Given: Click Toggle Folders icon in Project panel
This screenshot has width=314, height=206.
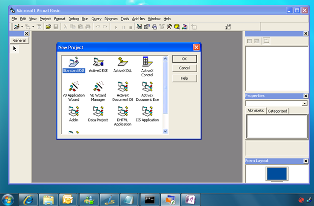Looking at the screenshot, I should 266,41.
